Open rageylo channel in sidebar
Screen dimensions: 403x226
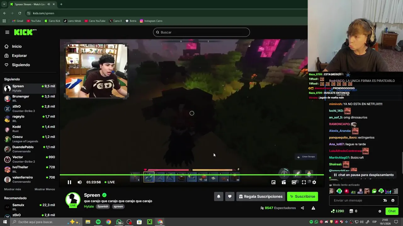[30, 119]
